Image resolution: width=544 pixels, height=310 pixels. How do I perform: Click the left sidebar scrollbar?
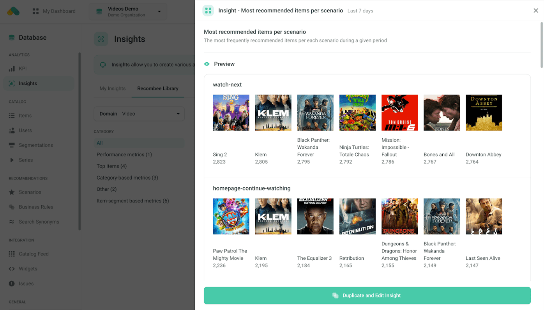coord(79,141)
